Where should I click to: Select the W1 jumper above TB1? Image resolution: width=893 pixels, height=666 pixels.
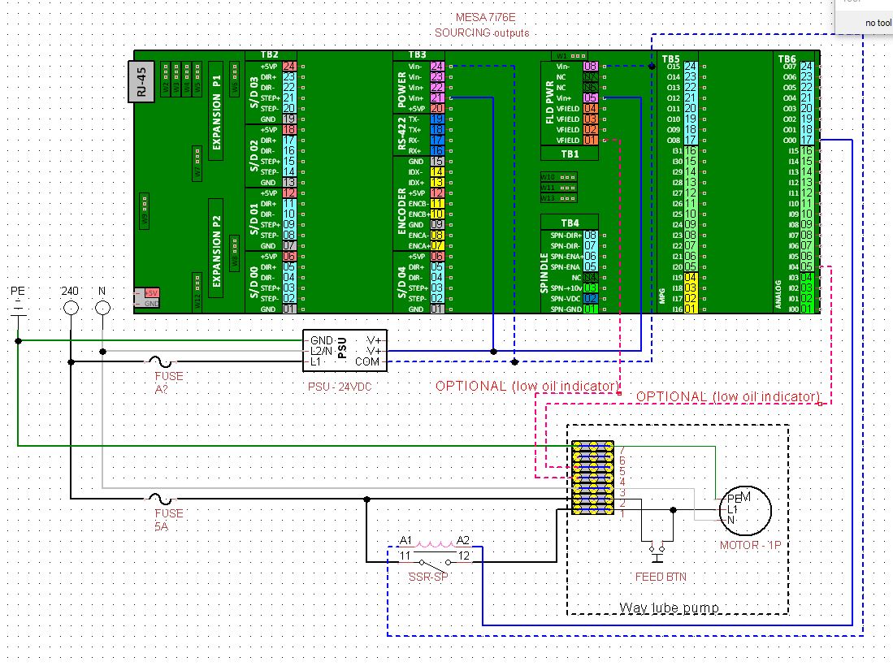[570, 56]
